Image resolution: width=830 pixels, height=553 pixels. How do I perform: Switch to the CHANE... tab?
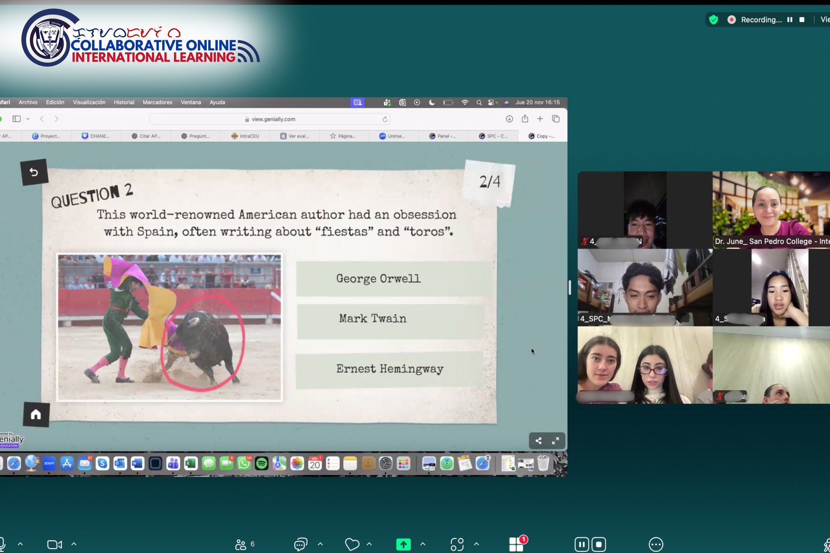96,136
